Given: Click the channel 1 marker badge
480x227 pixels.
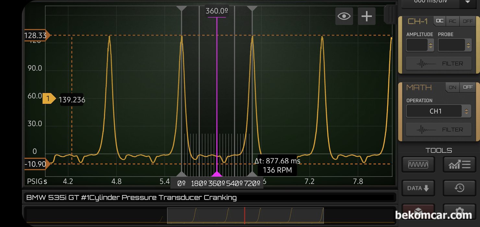Looking at the screenshot, I should [48, 99].
